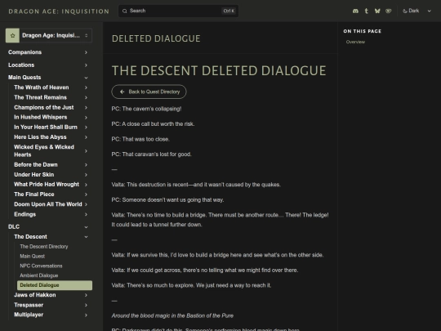Image resolution: width=441 pixels, height=331 pixels.
Task: Go to Ambient Dialogue page
Action: (39, 275)
